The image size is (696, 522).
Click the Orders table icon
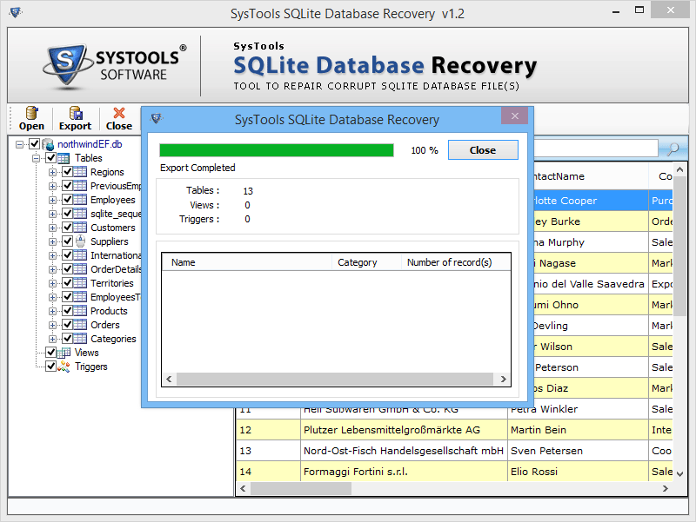(x=80, y=325)
